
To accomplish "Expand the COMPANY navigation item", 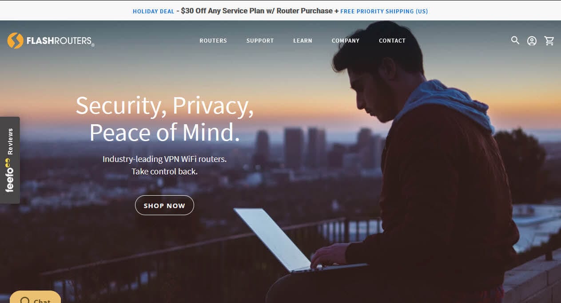I will (x=346, y=40).
